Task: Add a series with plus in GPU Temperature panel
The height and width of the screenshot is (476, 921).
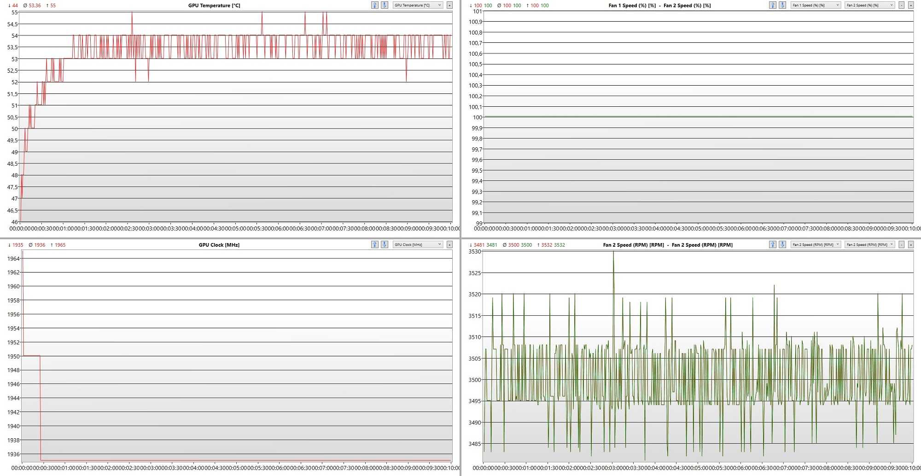Action: (x=449, y=5)
